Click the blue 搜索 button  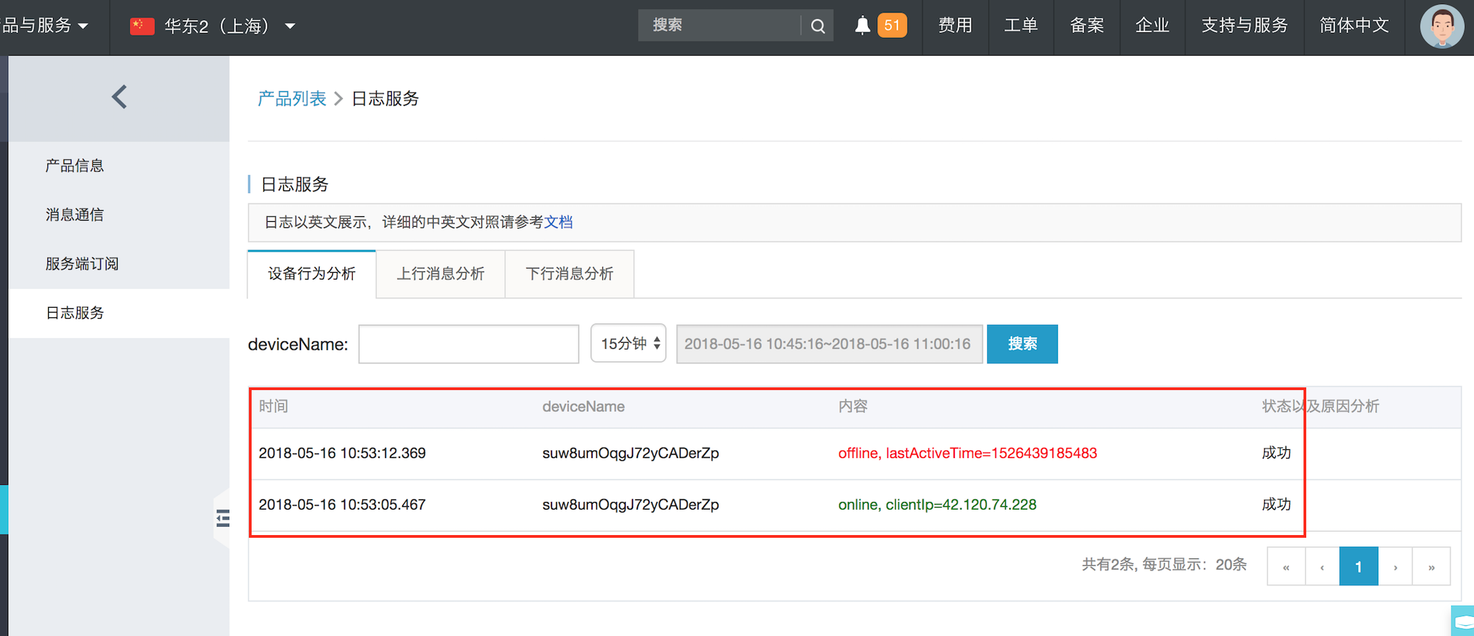(x=1022, y=344)
